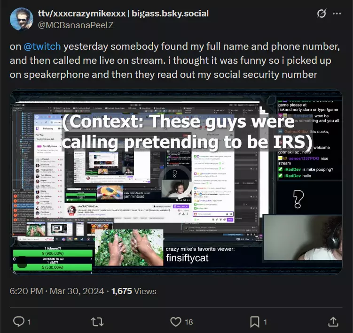Close the Sort Options banner
This screenshot has height=333, width=353.
[60, 146]
